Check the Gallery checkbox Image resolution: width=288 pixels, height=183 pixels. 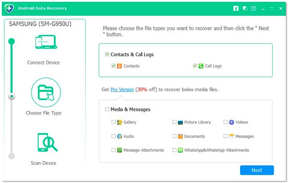click(x=114, y=122)
